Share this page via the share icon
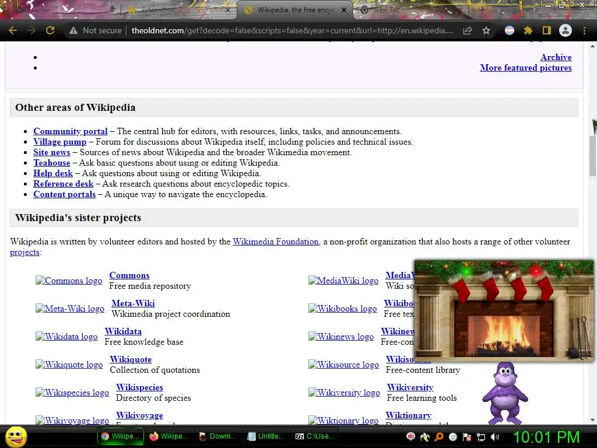 click(468, 30)
